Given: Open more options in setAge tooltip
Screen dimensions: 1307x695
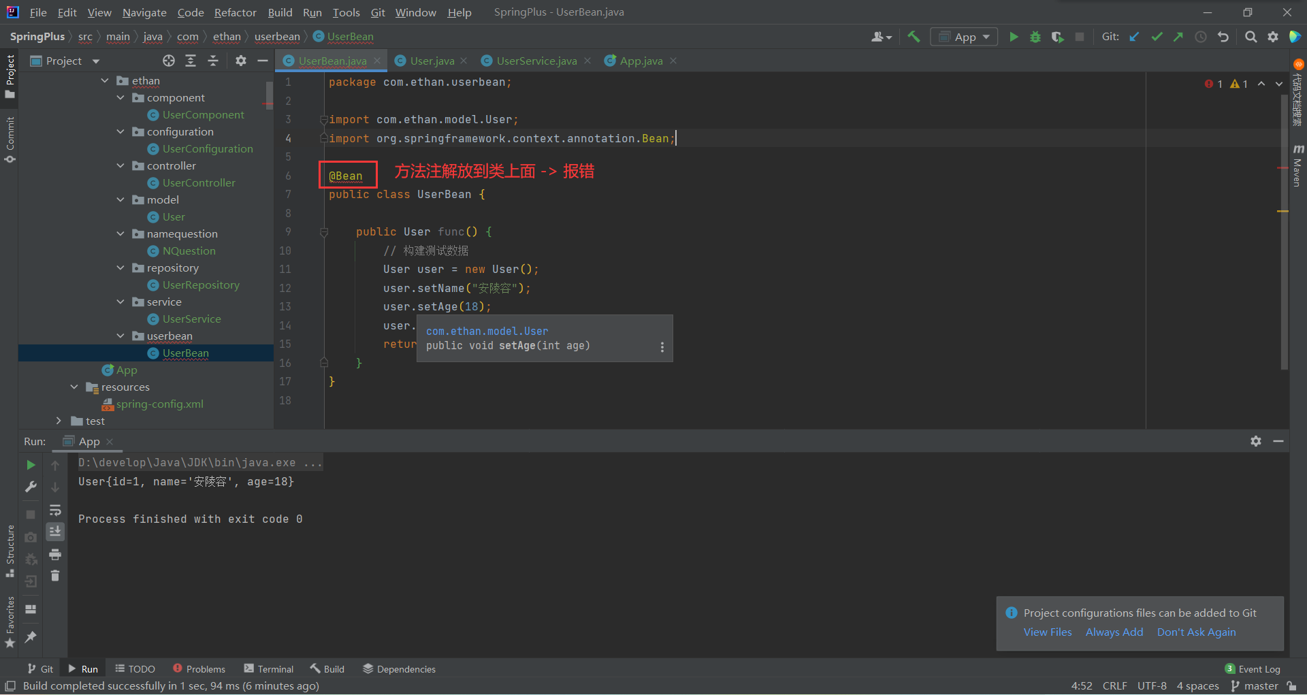Looking at the screenshot, I should click(662, 347).
